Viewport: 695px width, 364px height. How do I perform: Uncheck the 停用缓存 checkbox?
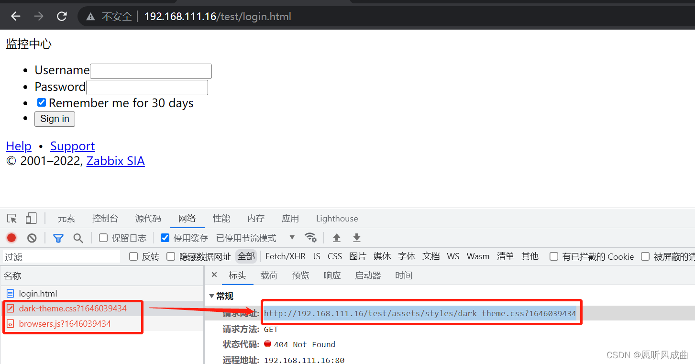(x=165, y=238)
